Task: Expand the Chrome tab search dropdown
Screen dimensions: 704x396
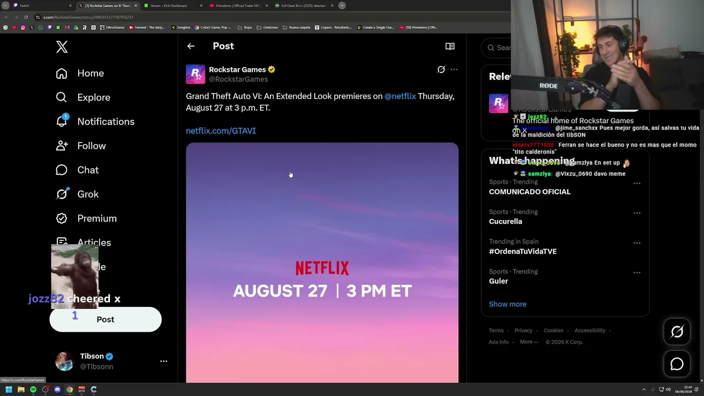Action: [x=5, y=5]
